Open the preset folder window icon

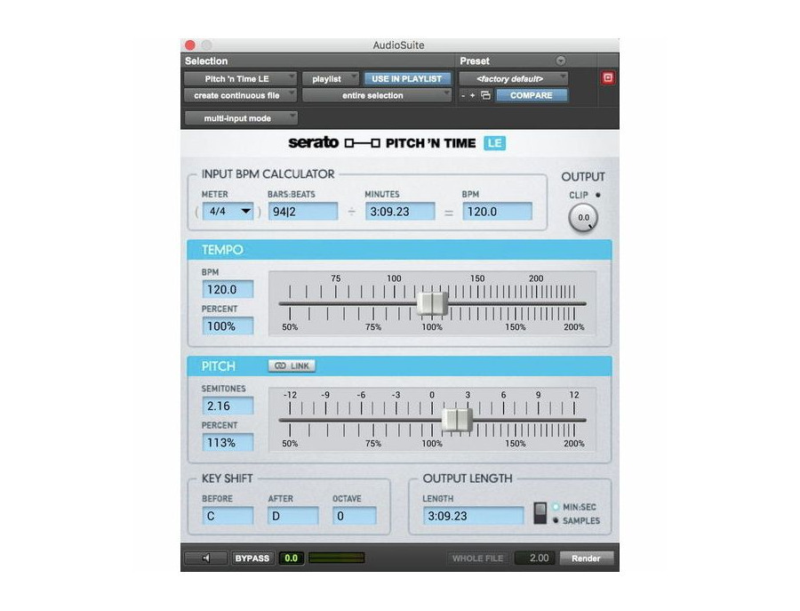pos(485,95)
